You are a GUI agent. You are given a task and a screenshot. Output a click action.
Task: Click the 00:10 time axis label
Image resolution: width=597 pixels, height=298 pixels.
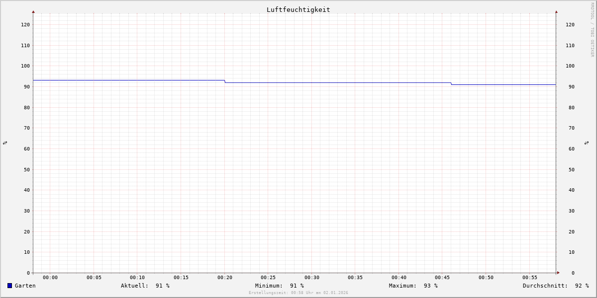[137, 278]
